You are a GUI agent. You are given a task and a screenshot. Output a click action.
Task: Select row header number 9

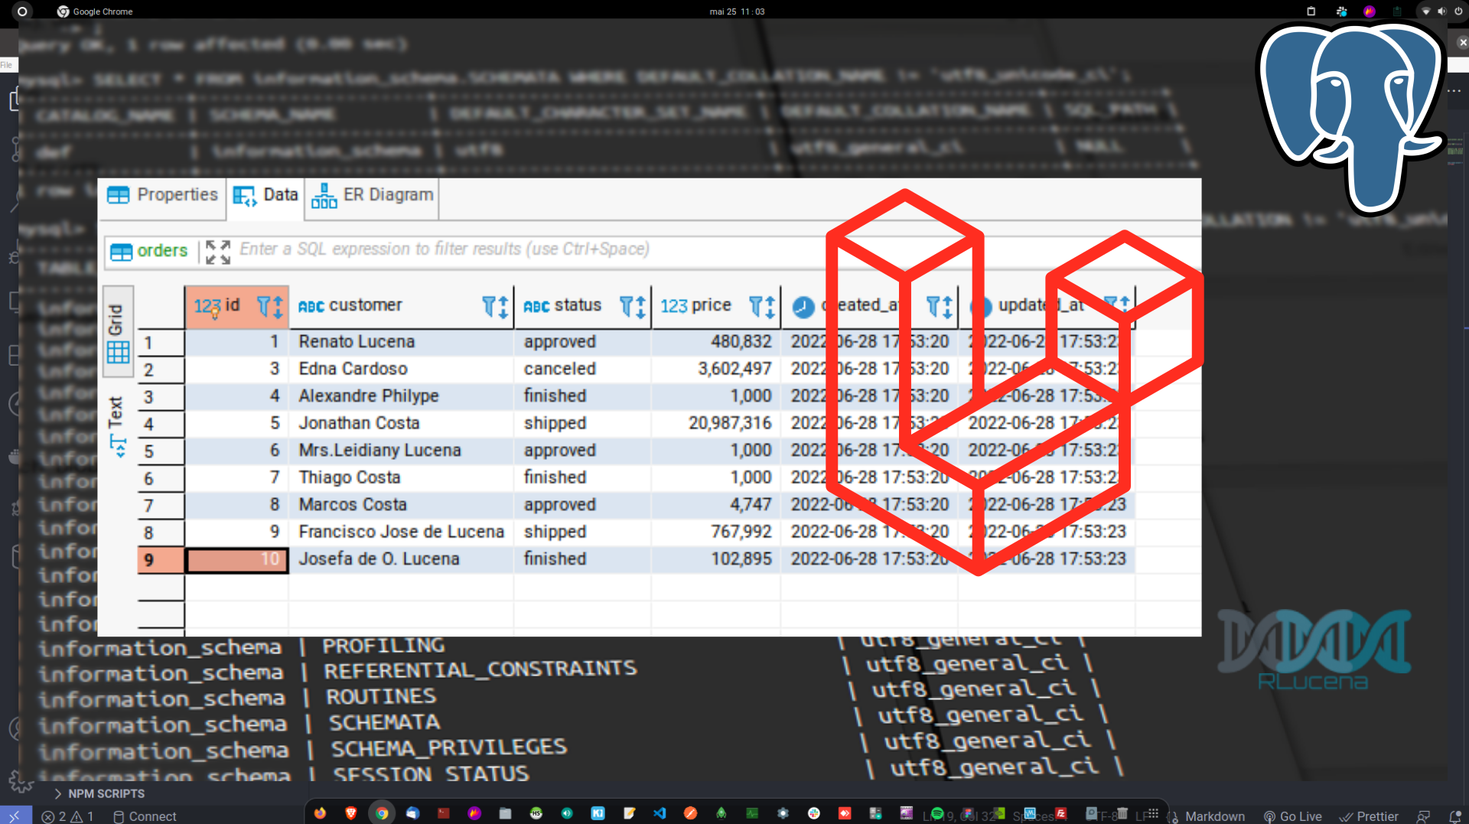point(161,560)
